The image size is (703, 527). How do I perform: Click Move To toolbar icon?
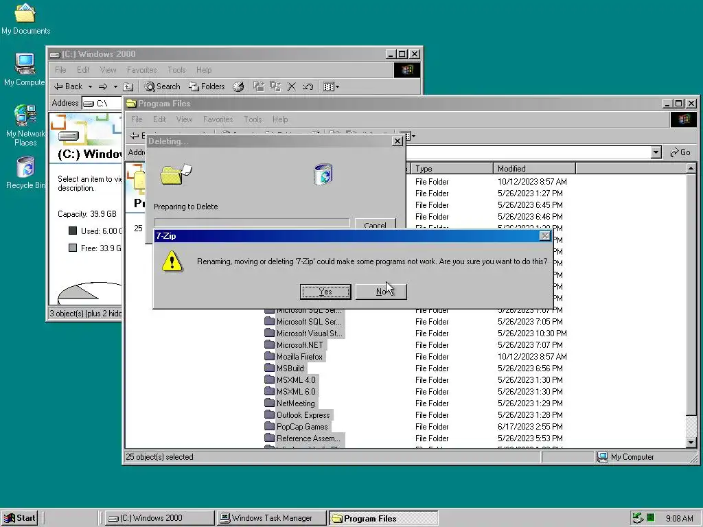(x=259, y=86)
